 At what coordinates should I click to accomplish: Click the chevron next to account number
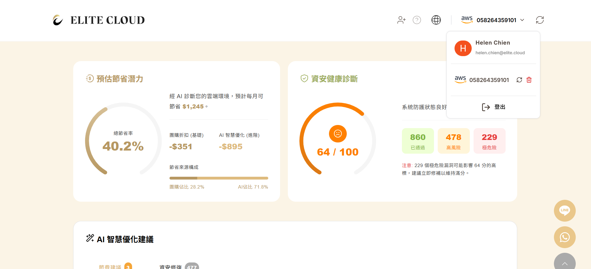[x=522, y=20]
